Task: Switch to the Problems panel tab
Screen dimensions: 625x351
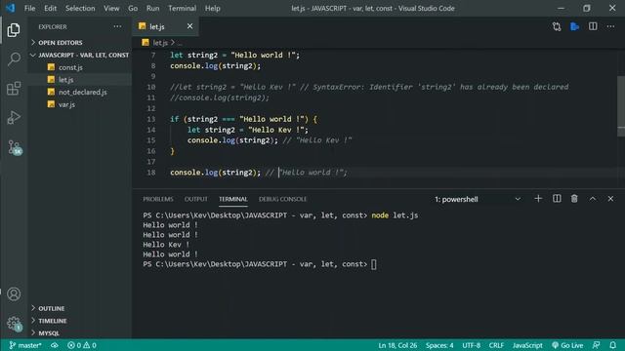Action: tap(158, 199)
